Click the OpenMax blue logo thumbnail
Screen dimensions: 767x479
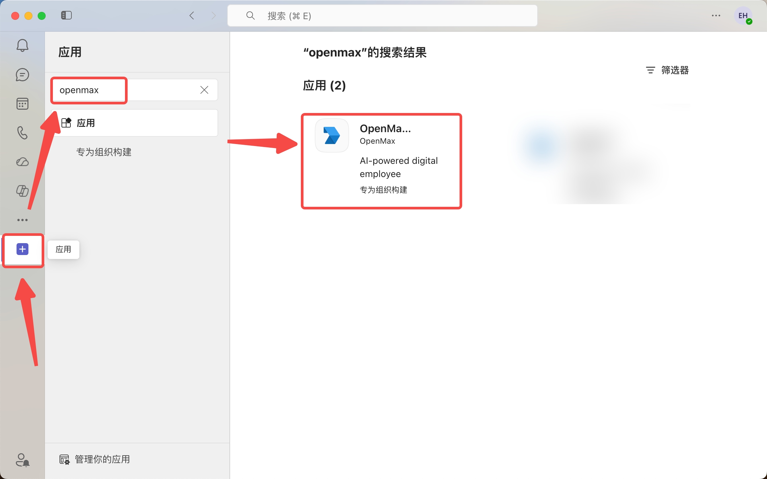coord(332,135)
